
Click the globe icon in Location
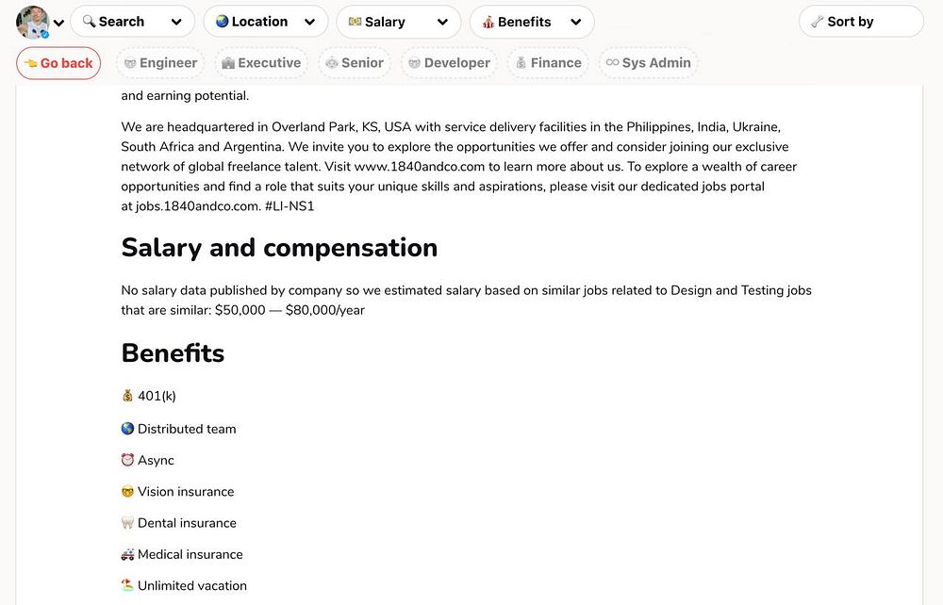[223, 22]
